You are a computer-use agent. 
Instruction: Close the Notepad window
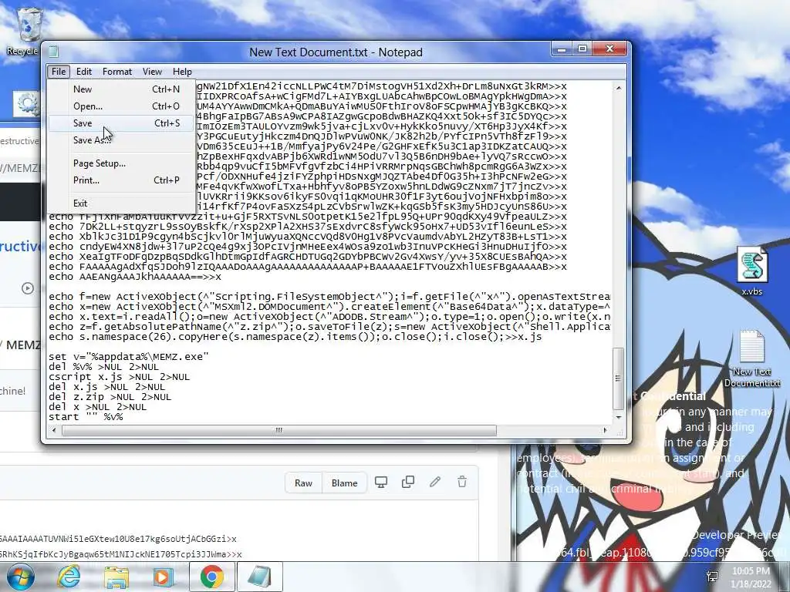tap(609, 49)
